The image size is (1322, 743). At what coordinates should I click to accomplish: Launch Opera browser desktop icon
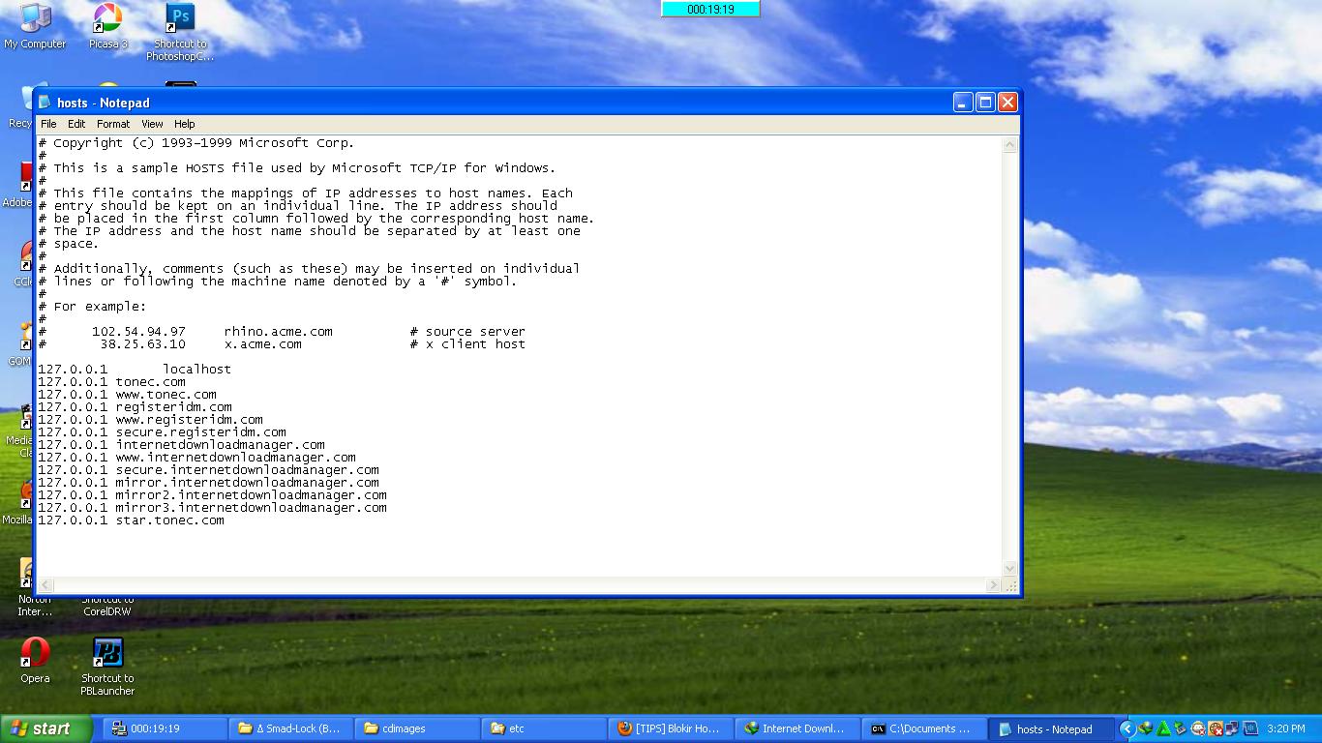tap(35, 661)
